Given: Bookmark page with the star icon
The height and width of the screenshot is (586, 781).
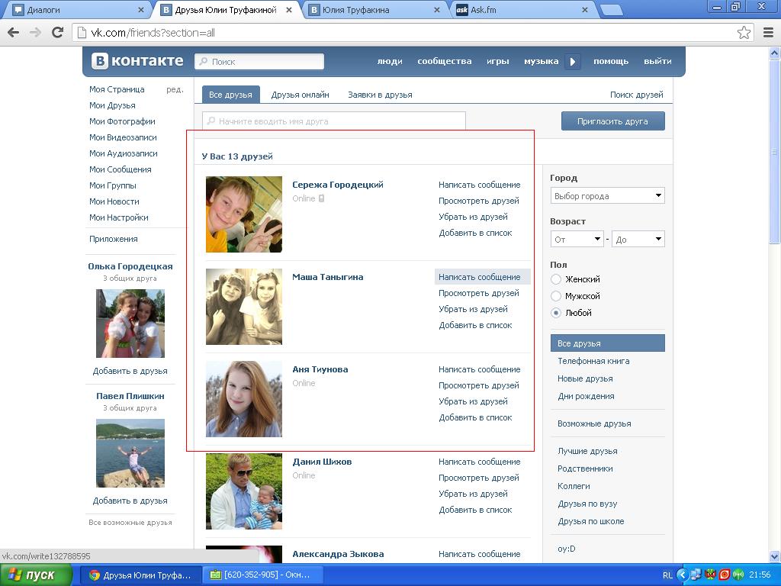Looking at the screenshot, I should [x=744, y=33].
